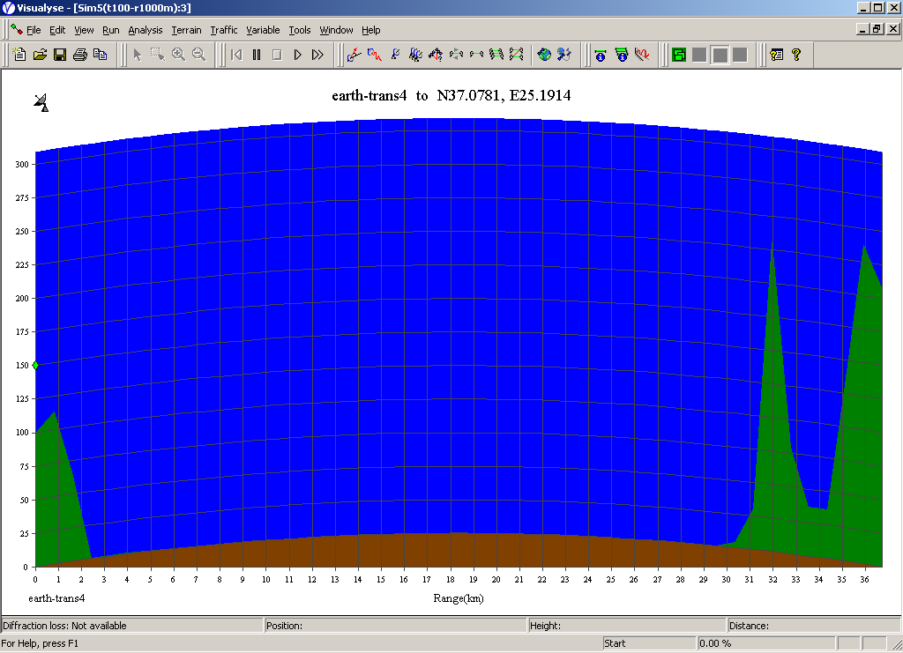
Task: Click the Zoom In magnifier icon
Action: pyautogui.click(x=178, y=55)
